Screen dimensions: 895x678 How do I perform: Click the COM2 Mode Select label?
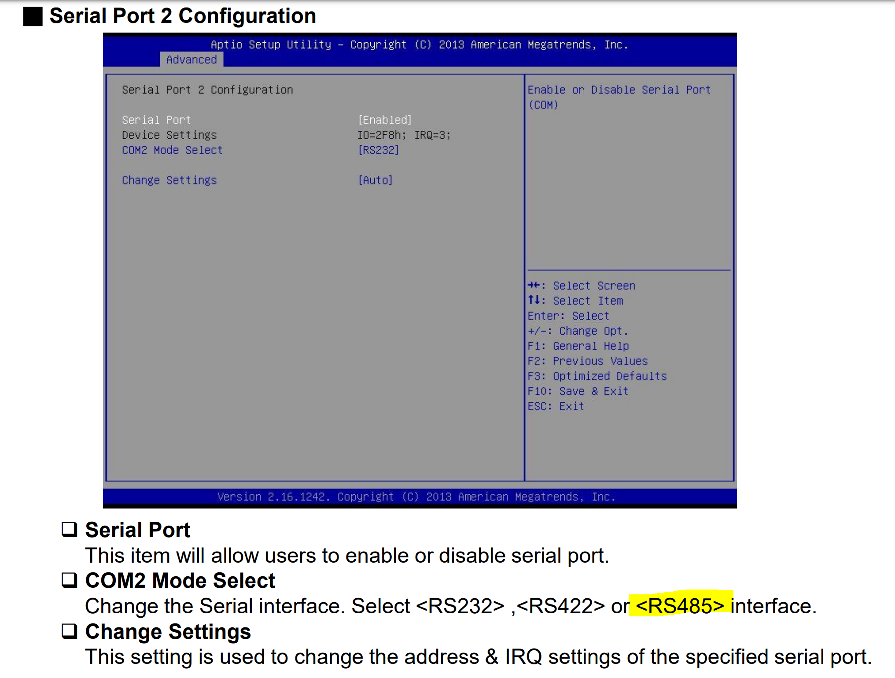(172, 150)
